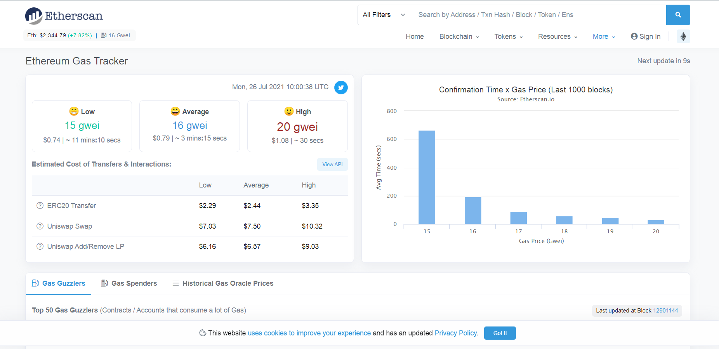The height and width of the screenshot is (349, 719).
Task: Click help icon next to Uniswap Add/Remove LP
Action: [x=40, y=247]
